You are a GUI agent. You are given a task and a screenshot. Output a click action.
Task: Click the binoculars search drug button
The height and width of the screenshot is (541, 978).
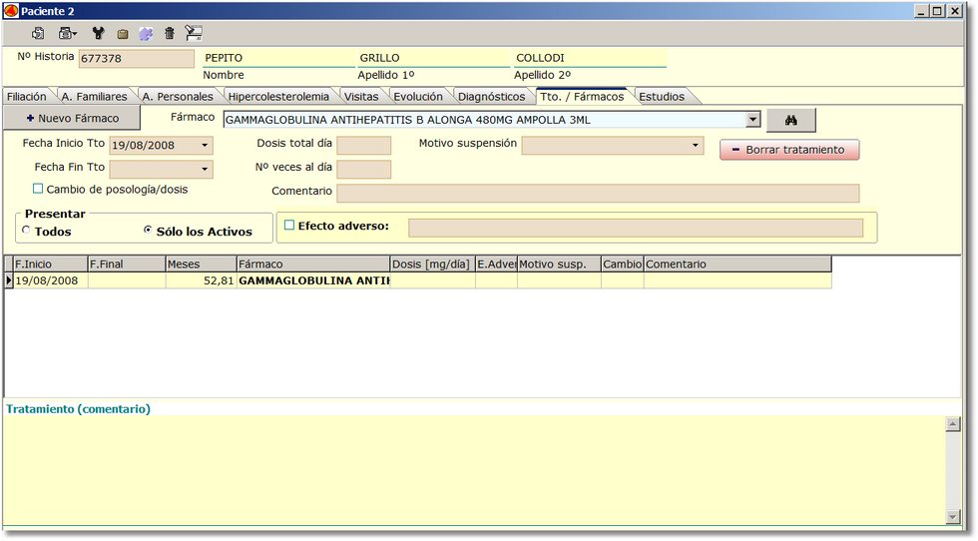click(790, 120)
